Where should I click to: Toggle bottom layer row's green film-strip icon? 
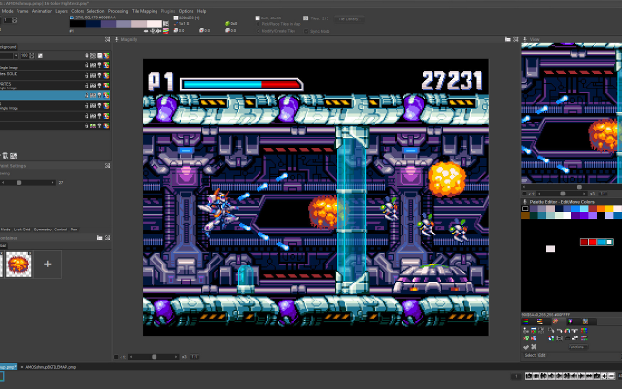tap(93, 125)
